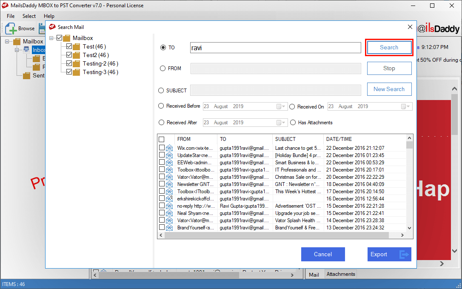This screenshot has height=289, width=462.
Task: Collapse the Inbox node in main window
Action: (17, 50)
